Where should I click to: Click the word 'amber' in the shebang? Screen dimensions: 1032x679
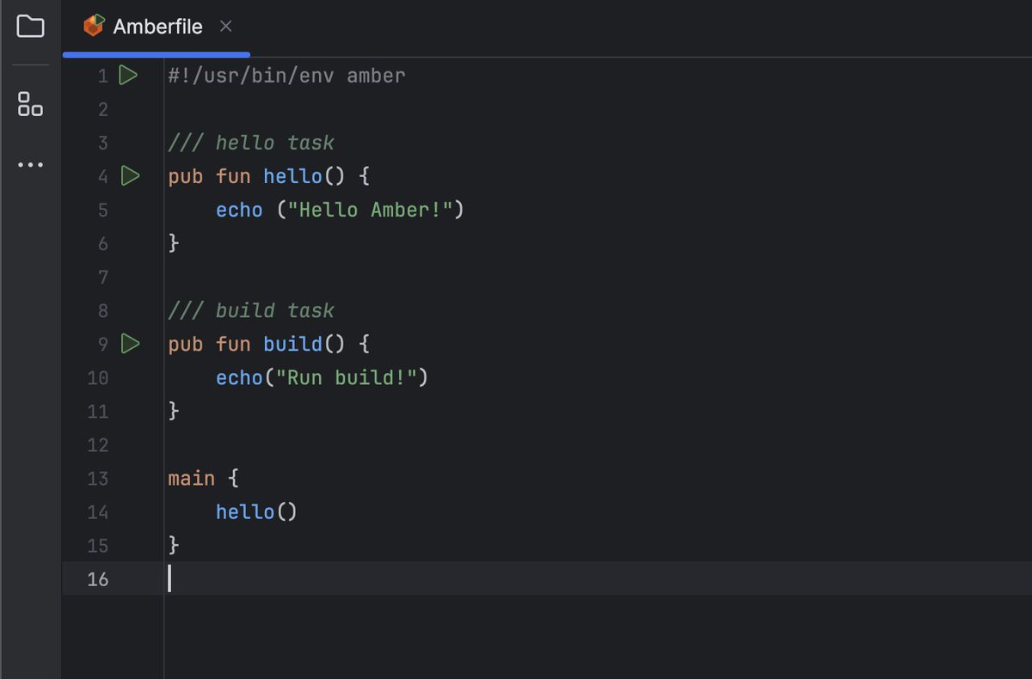[376, 76]
